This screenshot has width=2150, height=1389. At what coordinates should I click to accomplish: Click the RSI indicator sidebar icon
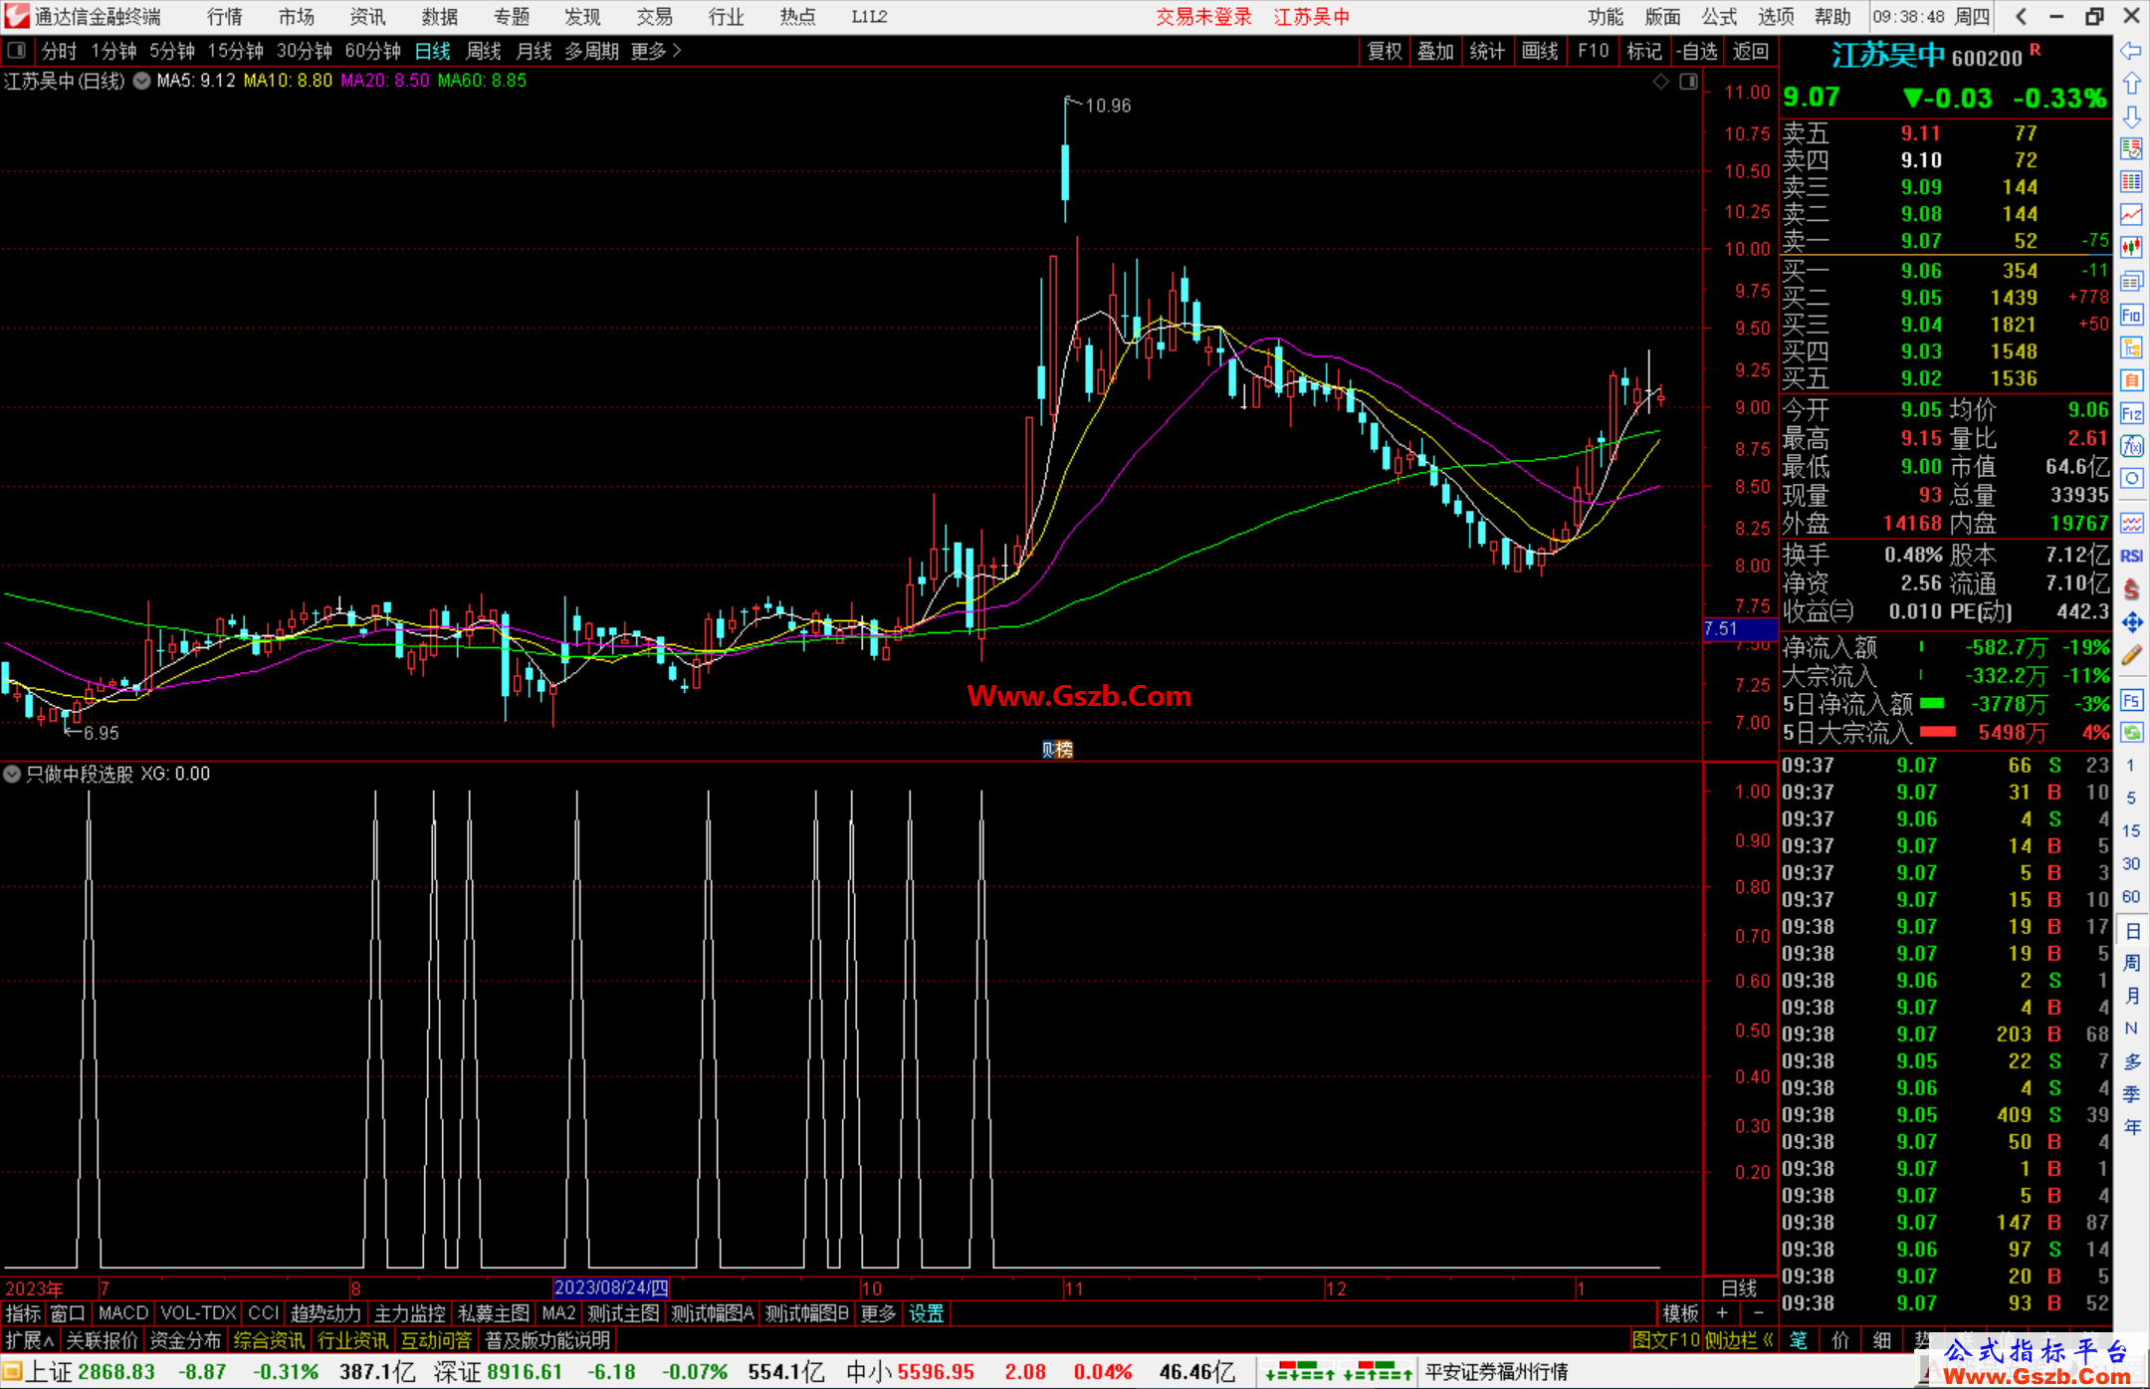[x=2131, y=556]
